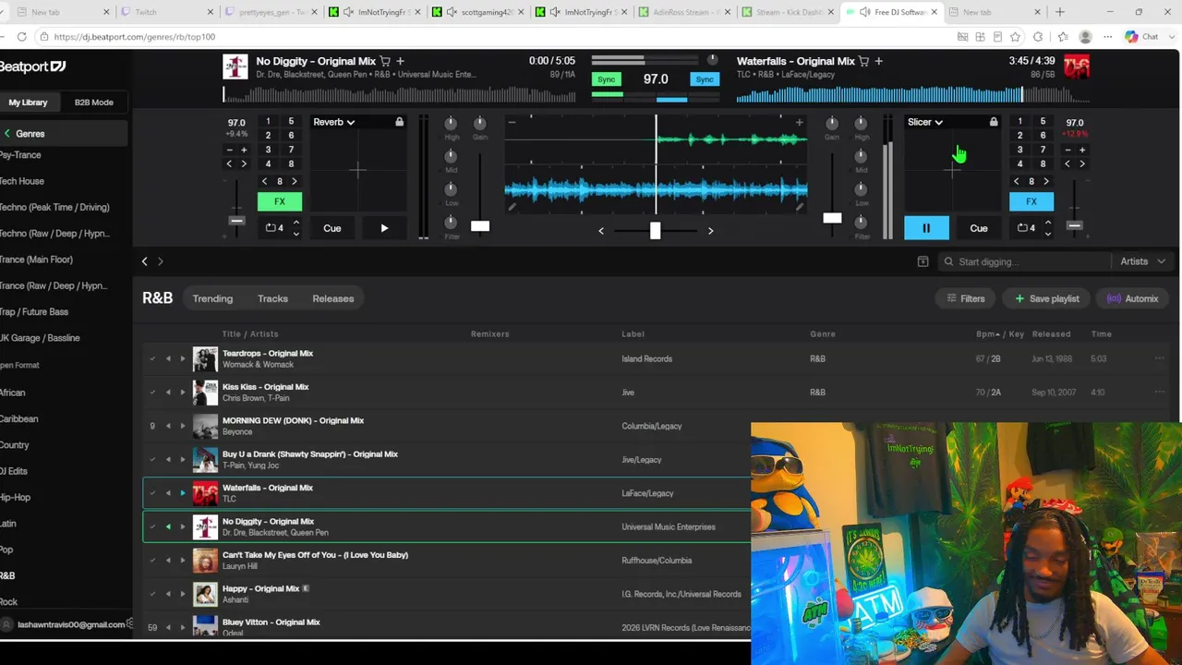Image resolution: width=1182 pixels, height=665 pixels.
Task: Nudge the right deck pitch forward
Action: click(1082, 164)
